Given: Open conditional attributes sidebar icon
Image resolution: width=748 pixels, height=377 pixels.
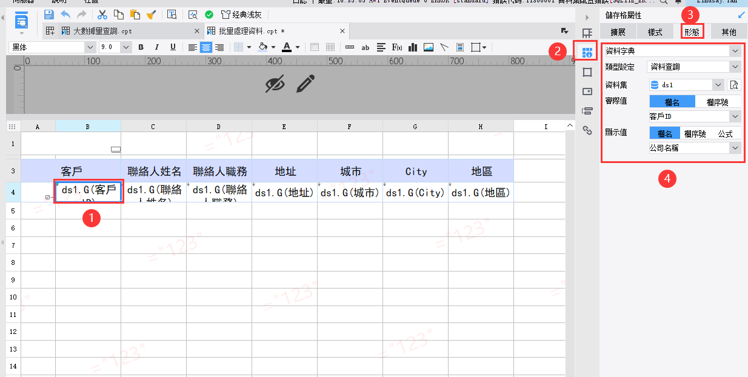Looking at the screenshot, I should tap(587, 111).
